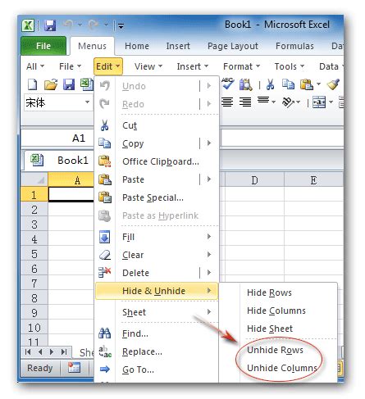Click the scissors Cut icon in toolbar
Screen dimensions: 365x399
coord(270,84)
